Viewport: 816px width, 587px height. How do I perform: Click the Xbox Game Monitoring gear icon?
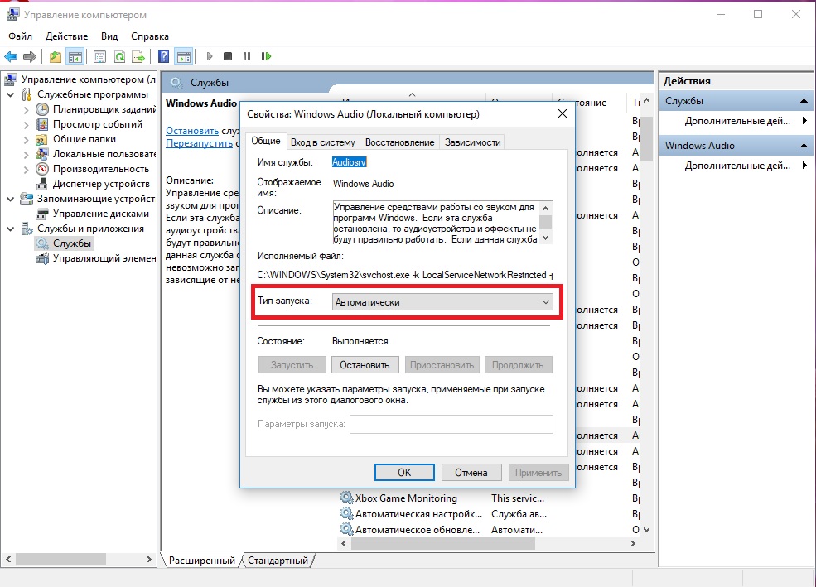(346, 498)
